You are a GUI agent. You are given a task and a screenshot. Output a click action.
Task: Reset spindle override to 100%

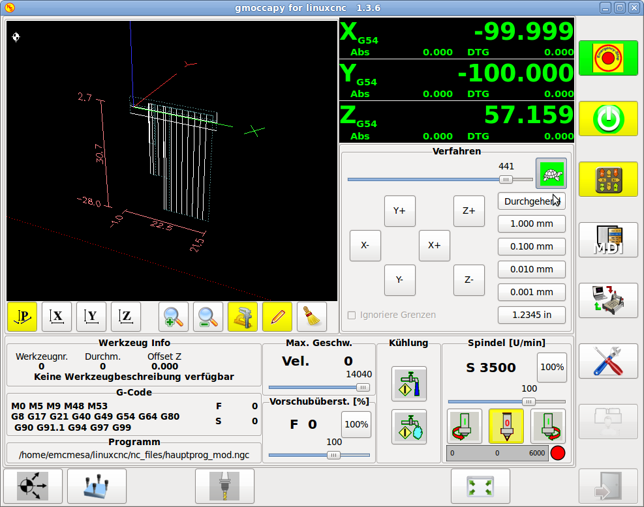coord(552,367)
